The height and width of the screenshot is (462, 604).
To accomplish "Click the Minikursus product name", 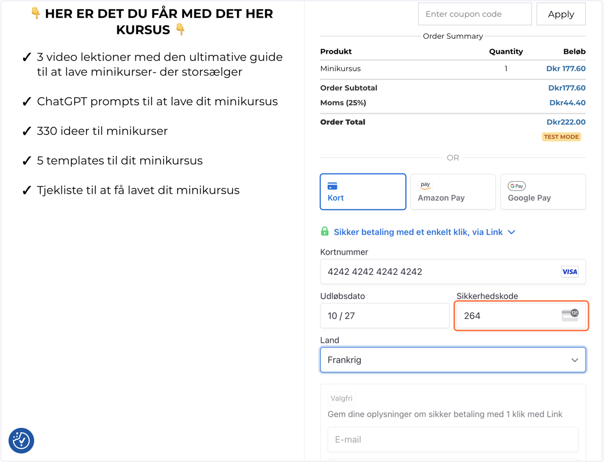I will [340, 68].
